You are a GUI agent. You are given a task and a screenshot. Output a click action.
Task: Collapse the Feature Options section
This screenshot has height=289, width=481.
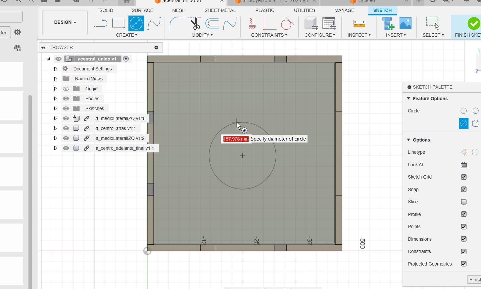409,99
